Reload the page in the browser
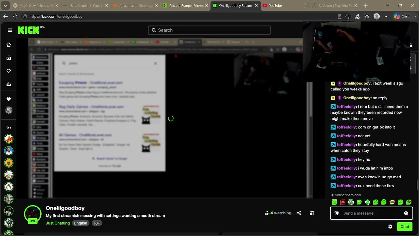419x236 pixels. pyautogui.click(x=15, y=16)
